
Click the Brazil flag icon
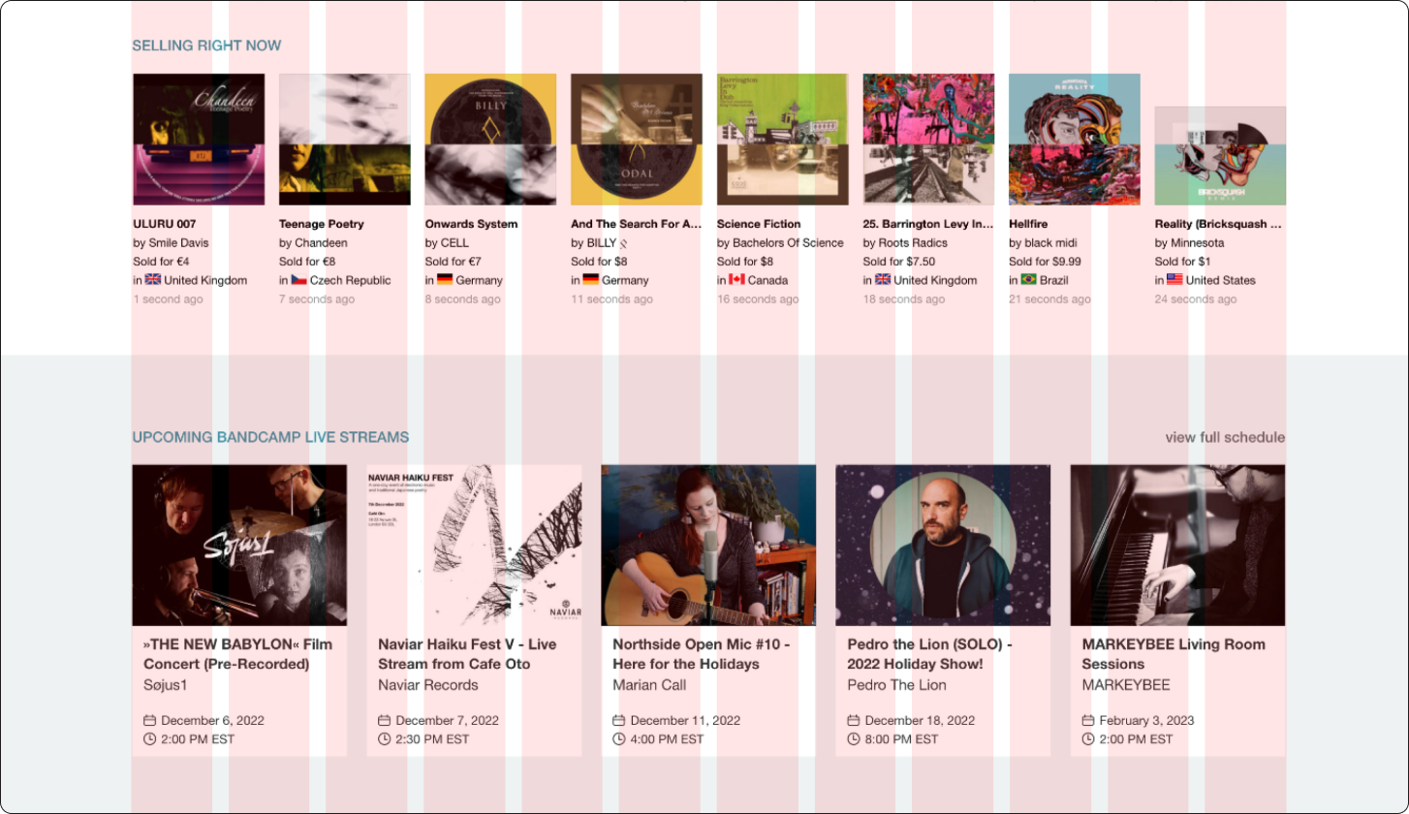tap(1028, 280)
